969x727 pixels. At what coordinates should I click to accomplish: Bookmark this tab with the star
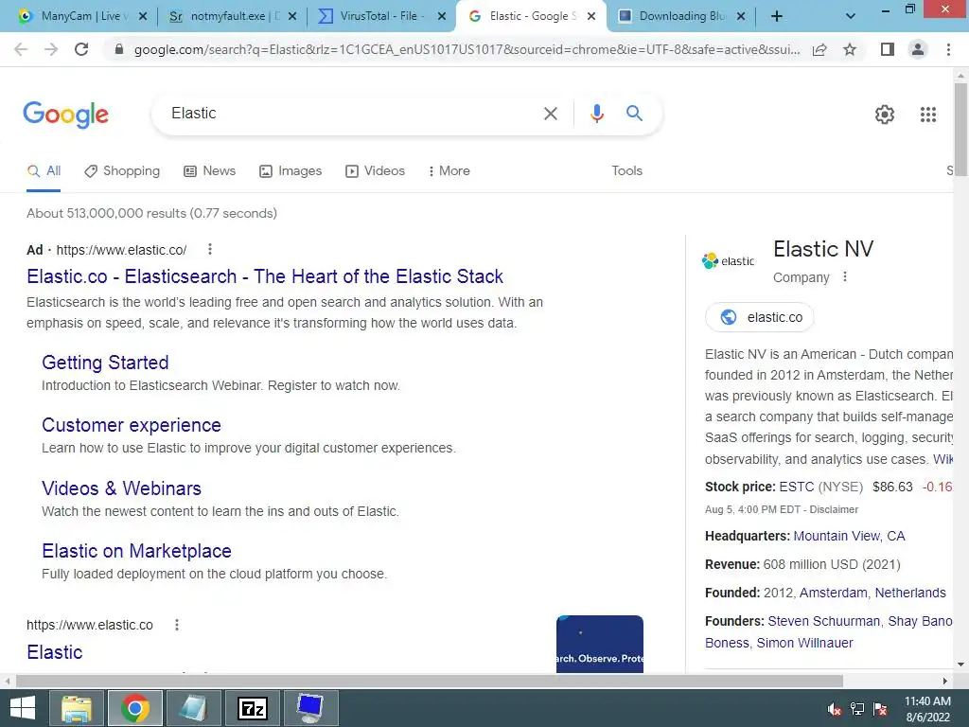(850, 49)
